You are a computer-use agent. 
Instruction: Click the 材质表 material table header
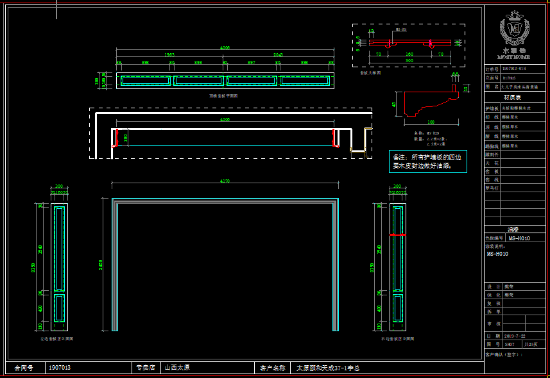[512, 97]
